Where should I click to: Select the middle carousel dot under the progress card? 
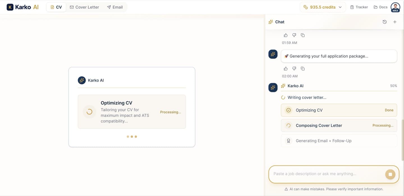[x=132, y=136]
